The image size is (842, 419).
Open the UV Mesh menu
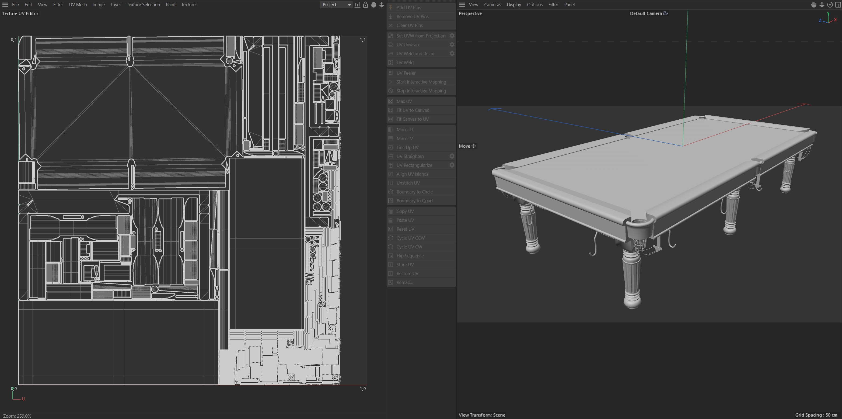click(x=78, y=5)
